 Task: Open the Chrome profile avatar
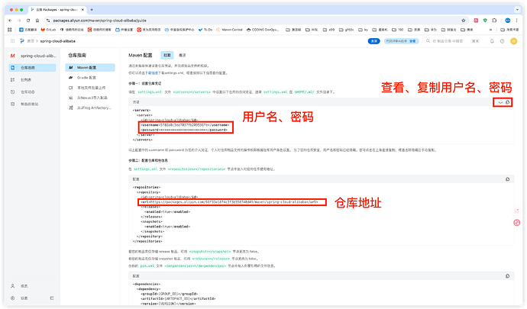508,21
